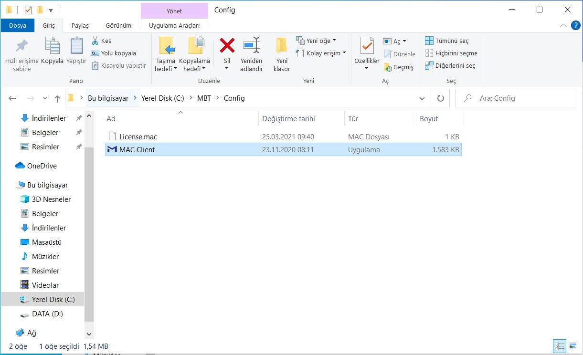This screenshot has width=583, height=355.
Task: Click the Kes scissors icon
Action: pyautogui.click(x=95, y=41)
